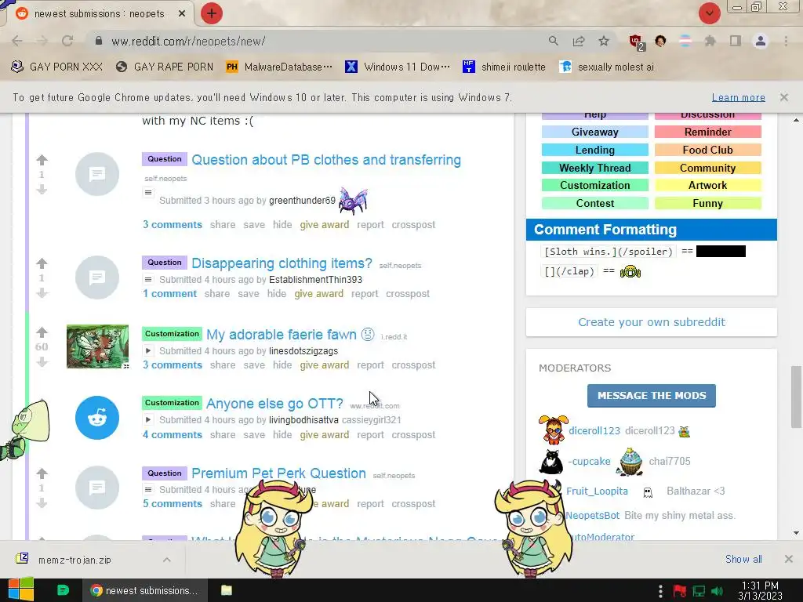Toggle the browser side panel icon
Screen dimensions: 803x602
736,41
